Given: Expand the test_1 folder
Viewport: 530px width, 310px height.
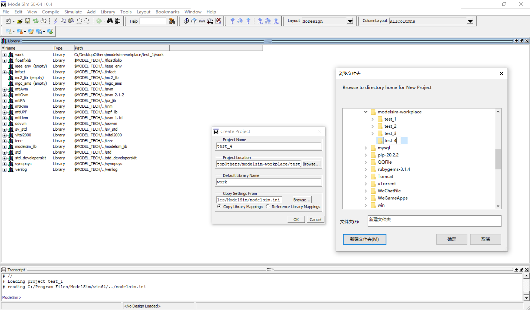Looking at the screenshot, I should coord(373,119).
